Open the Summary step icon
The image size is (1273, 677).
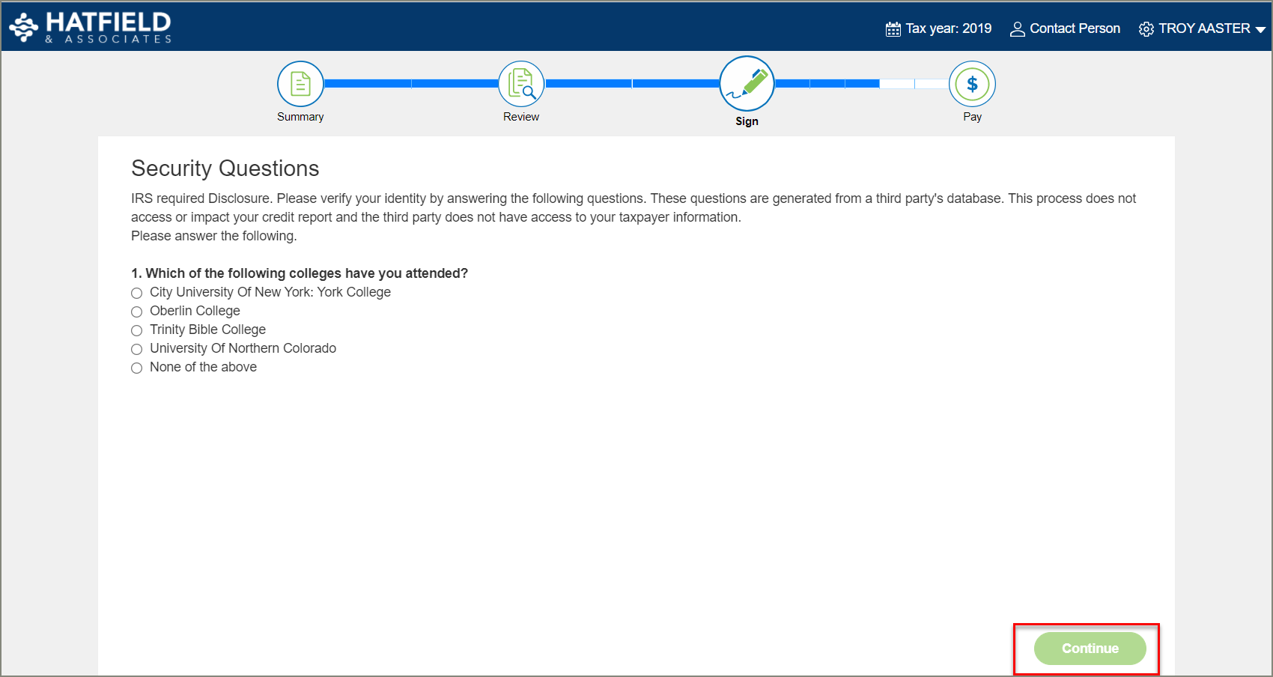pos(300,84)
